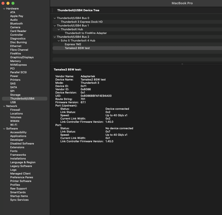Collapse the Thunderbolt Hub chevron
Image resolution: width=222 pixels, height=215 pixels.
click(x=59, y=29)
